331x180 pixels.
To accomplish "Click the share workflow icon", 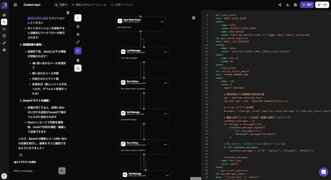I will coord(280,5).
